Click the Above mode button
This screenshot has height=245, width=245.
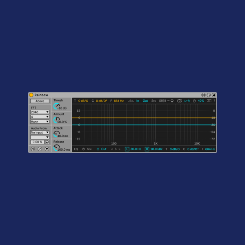[40, 101]
